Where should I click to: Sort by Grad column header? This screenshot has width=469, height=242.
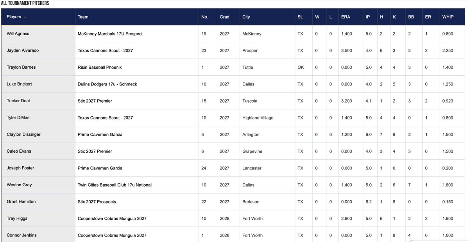224,17
